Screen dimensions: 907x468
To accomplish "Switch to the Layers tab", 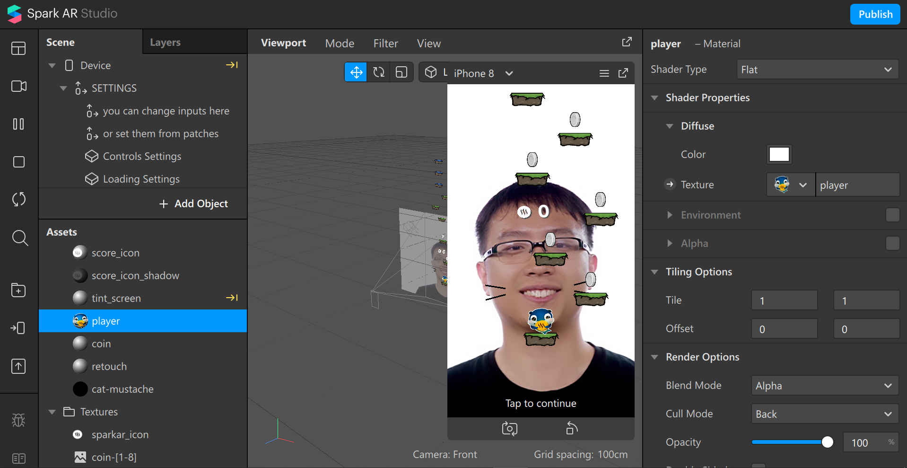I will pos(165,42).
